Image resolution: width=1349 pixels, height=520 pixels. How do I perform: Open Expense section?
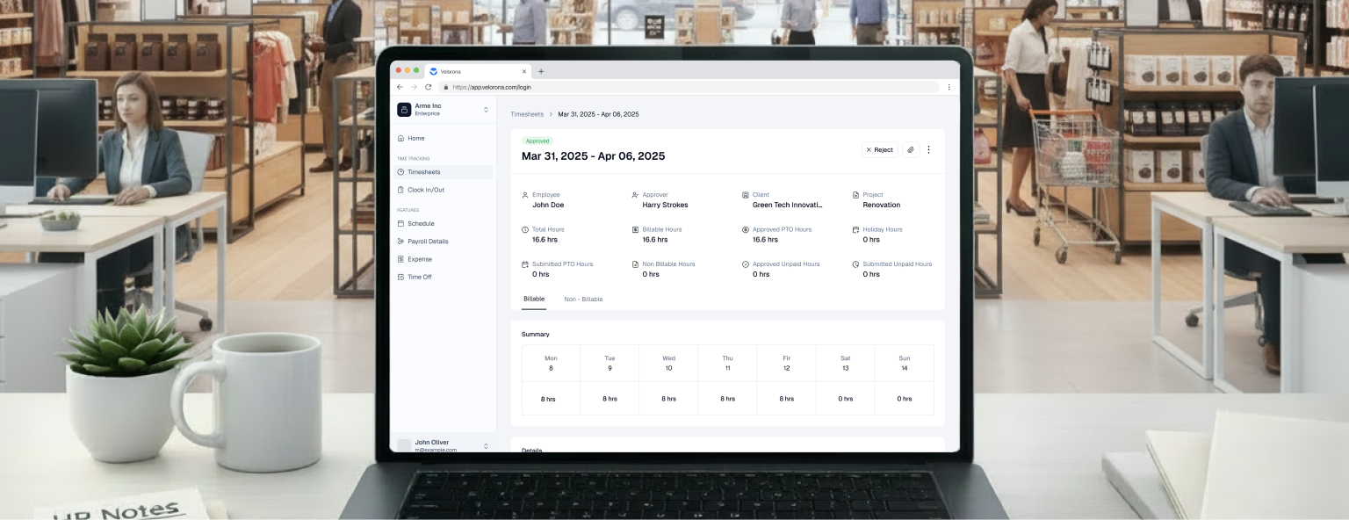[444, 259]
